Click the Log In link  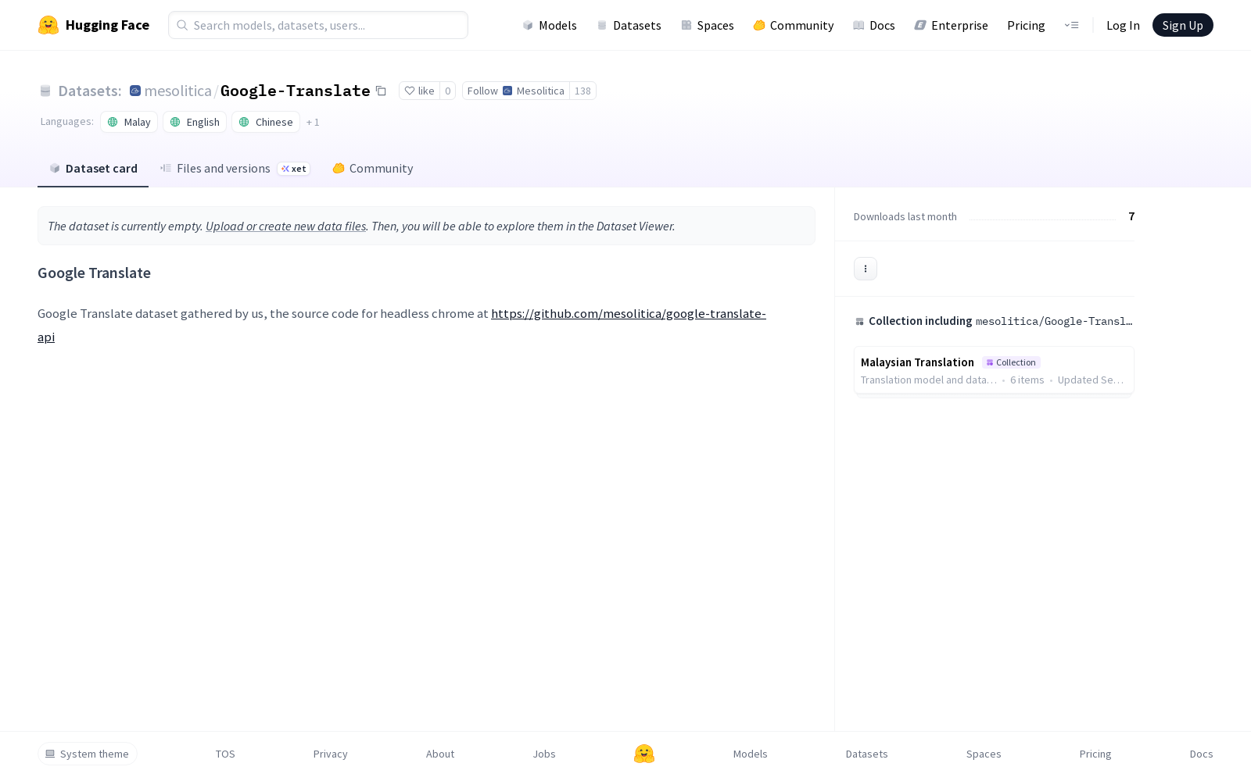[x=1123, y=25]
